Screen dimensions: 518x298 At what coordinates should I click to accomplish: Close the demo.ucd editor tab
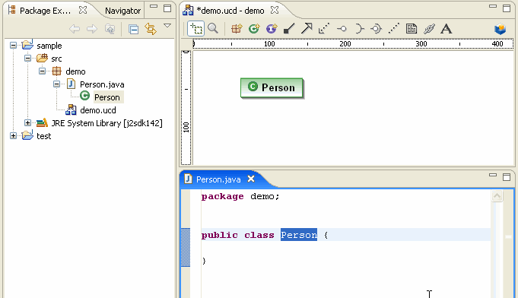pyautogui.click(x=274, y=10)
